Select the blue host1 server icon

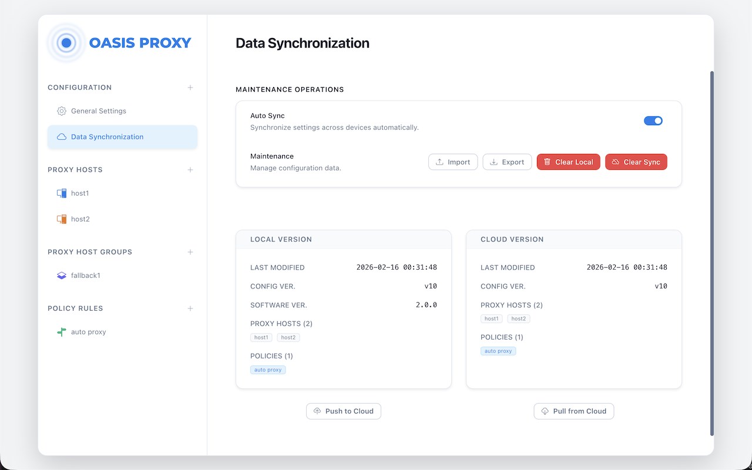pos(62,193)
